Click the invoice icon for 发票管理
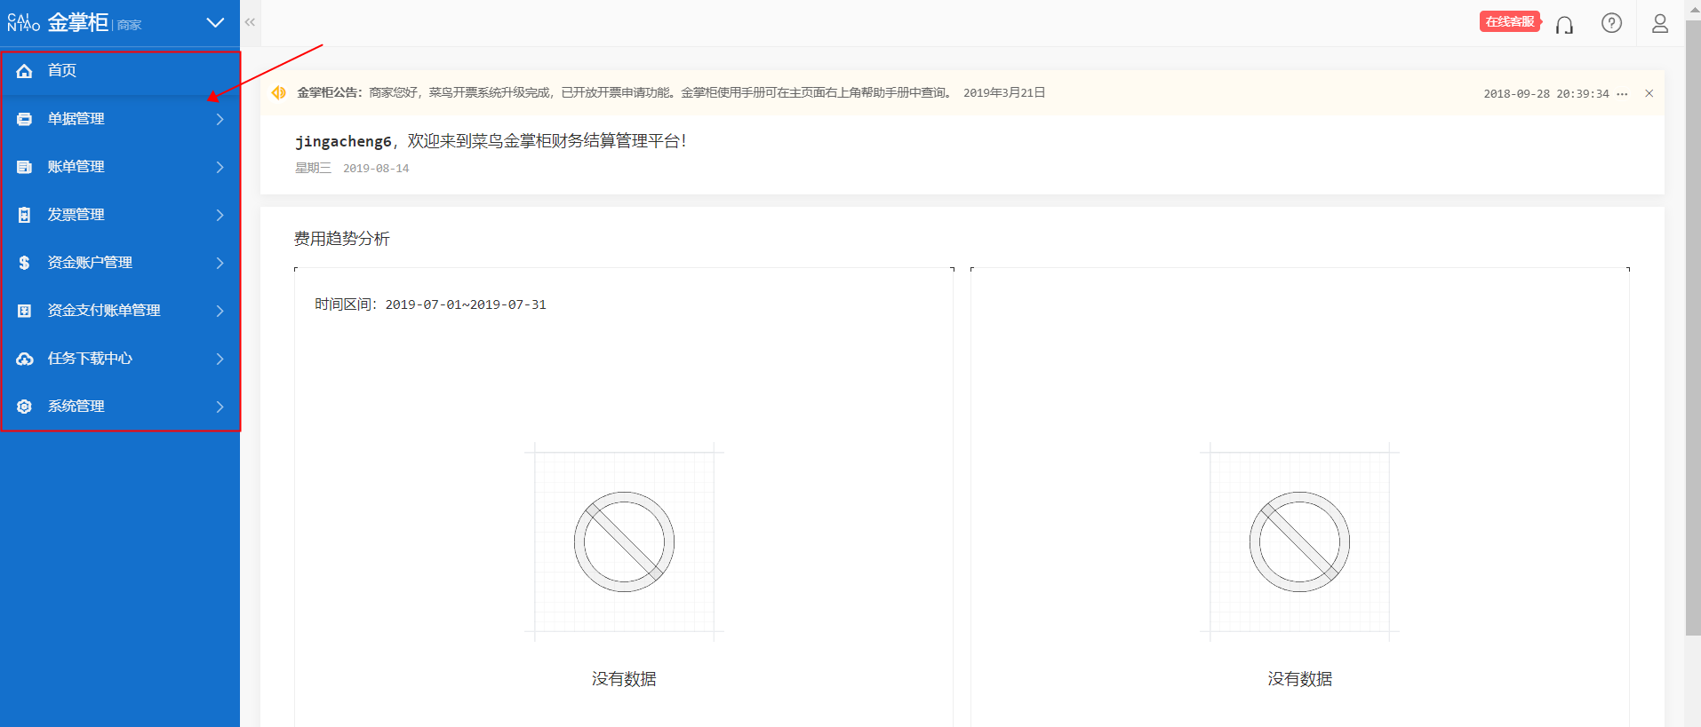 tap(24, 215)
